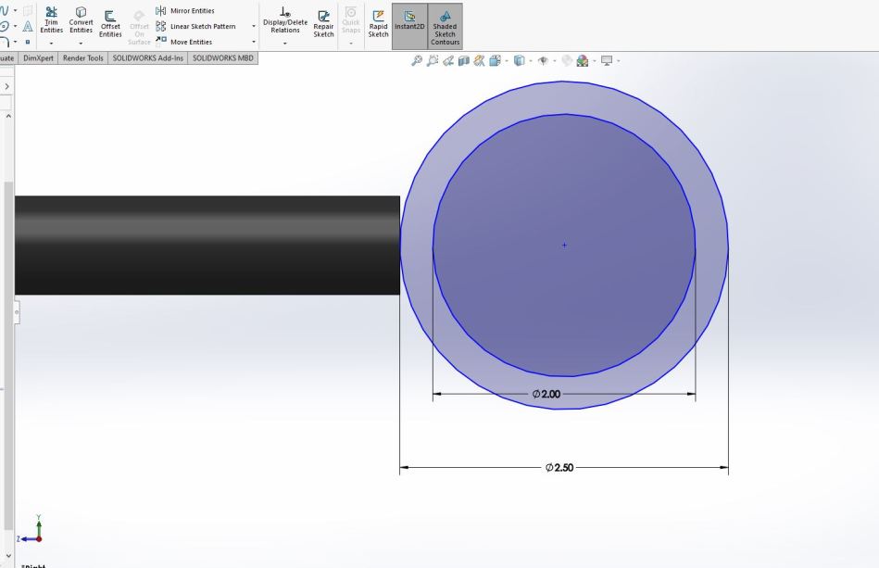Open the Display/Delete Relations tool
The width and height of the screenshot is (879, 568).
click(x=284, y=21)
